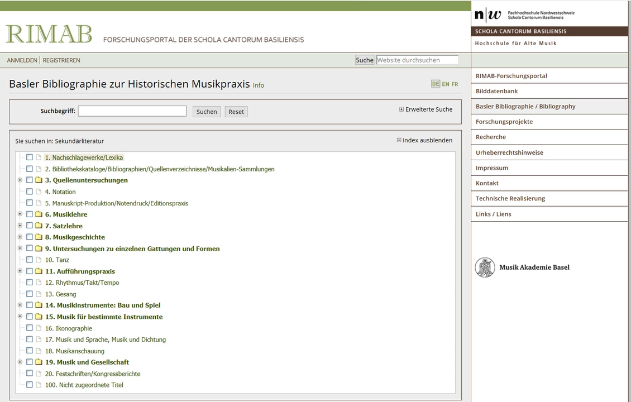Click the Reset button
Screen dimensions: 631x402
[236, 112]
